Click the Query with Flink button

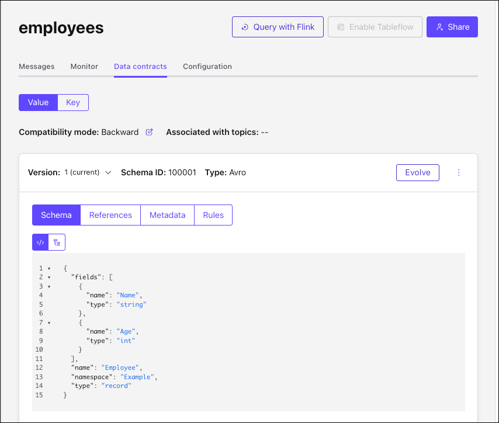pos(278,27)
